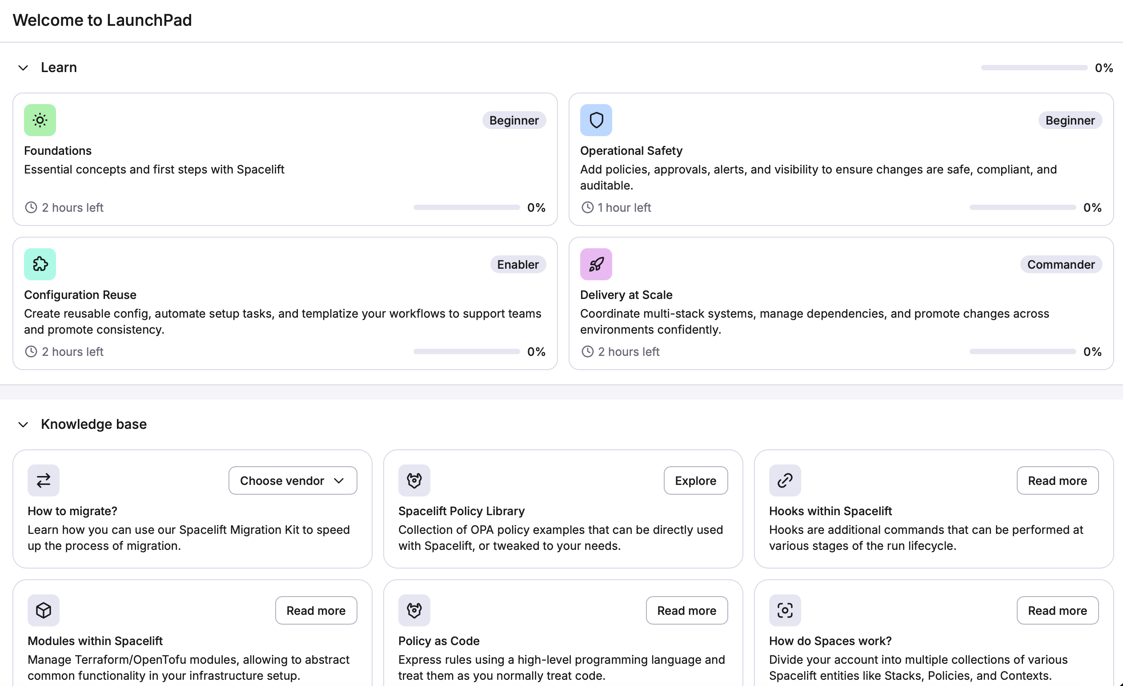Click the Knowledge base section heading
1123x686 pixels.
point(94,424)
